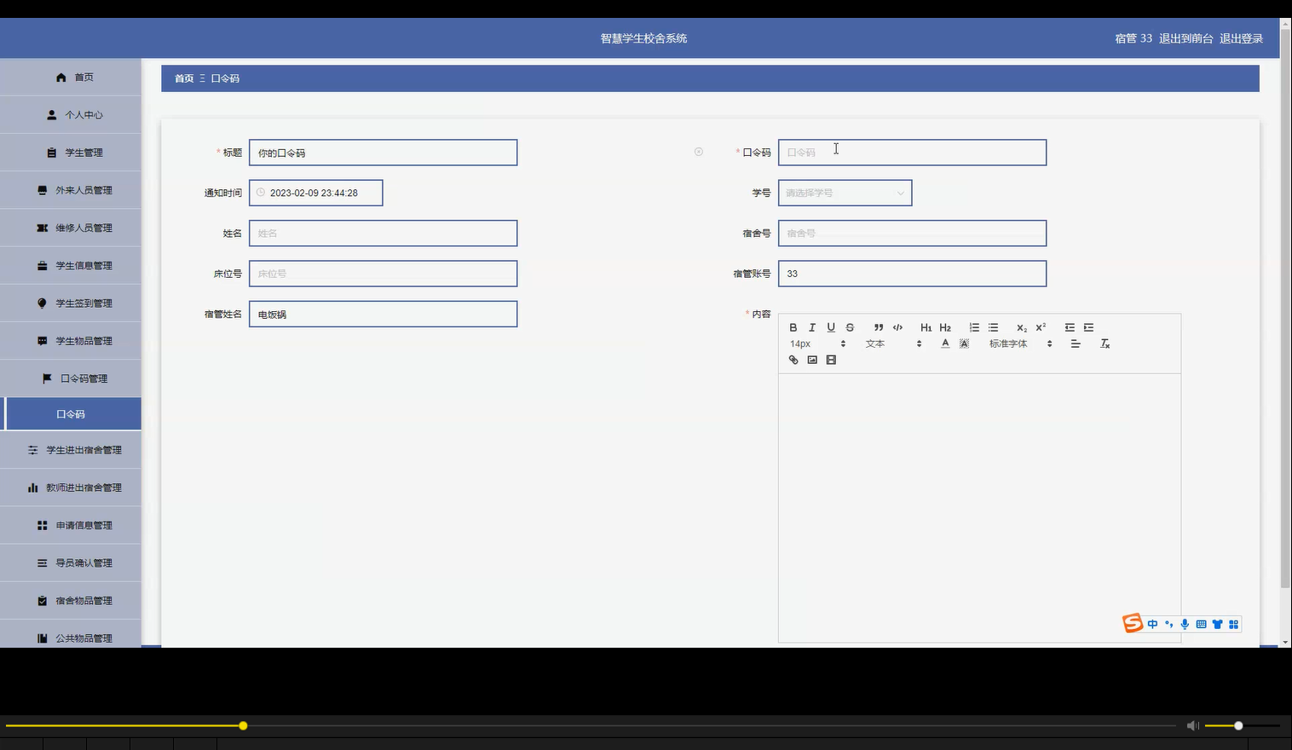Viewport: 1292px width, 750px height.
Task: Click the 宿管账号 input field
Action: click(x=912, y=274)
